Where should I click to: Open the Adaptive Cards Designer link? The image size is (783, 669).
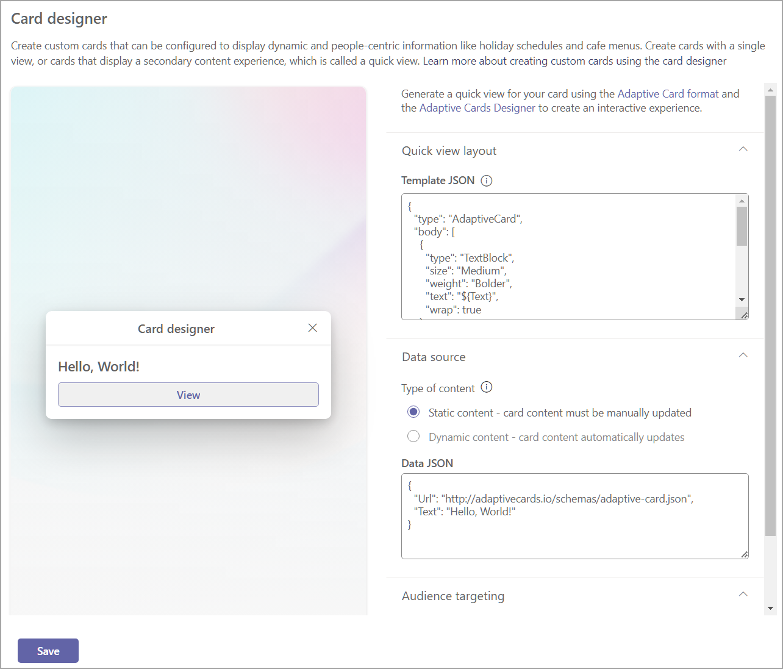pos(477,108)
